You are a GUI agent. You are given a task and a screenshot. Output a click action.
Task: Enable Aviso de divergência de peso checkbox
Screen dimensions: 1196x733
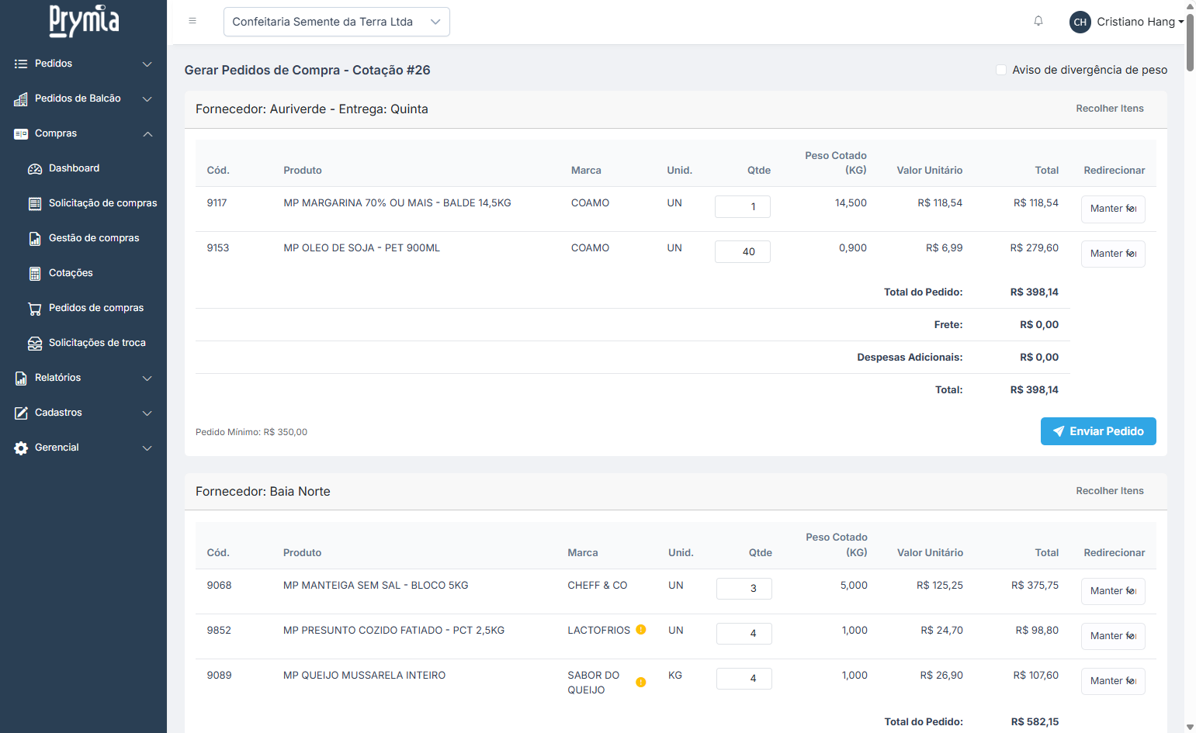point(1001,70)
